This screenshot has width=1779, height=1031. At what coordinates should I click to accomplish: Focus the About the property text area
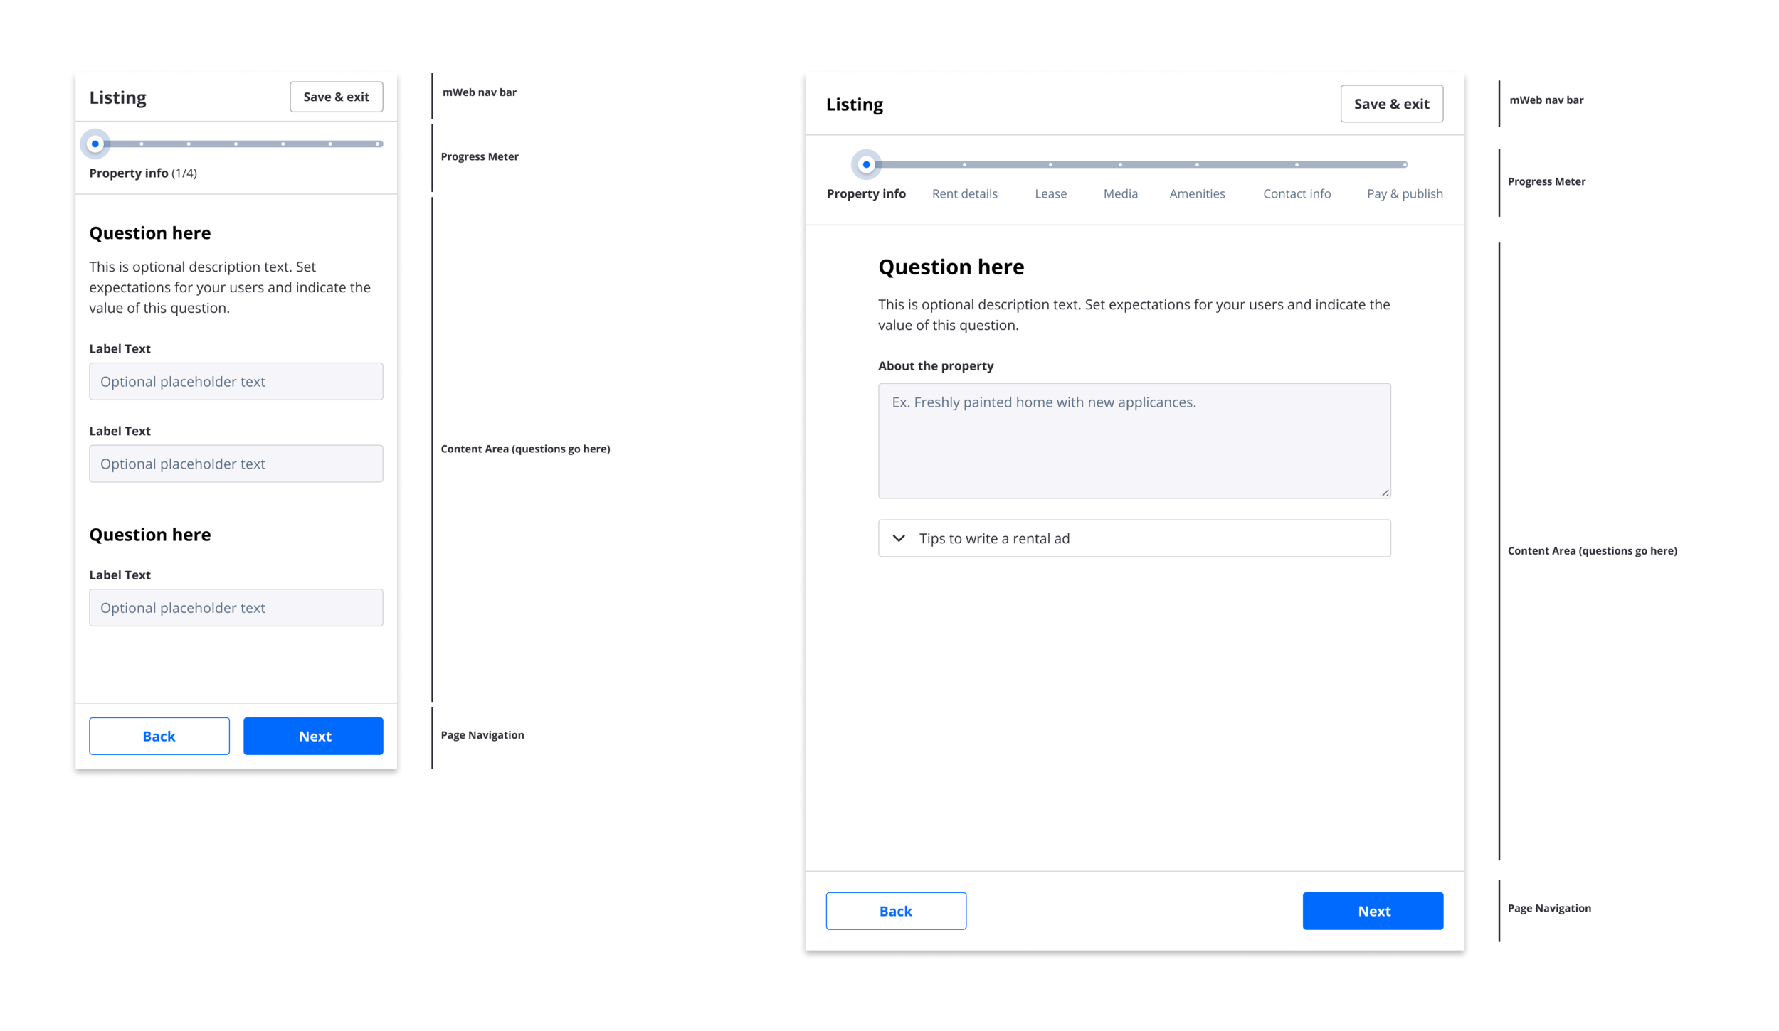(x=1134, y=441)
